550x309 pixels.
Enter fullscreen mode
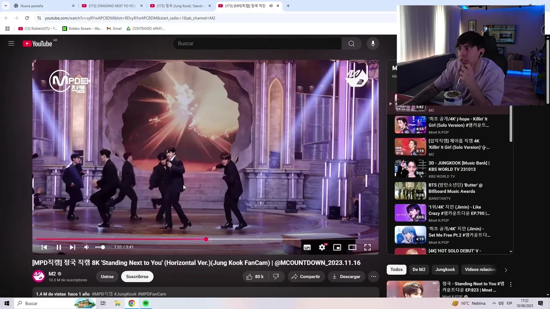coord(367,247)
